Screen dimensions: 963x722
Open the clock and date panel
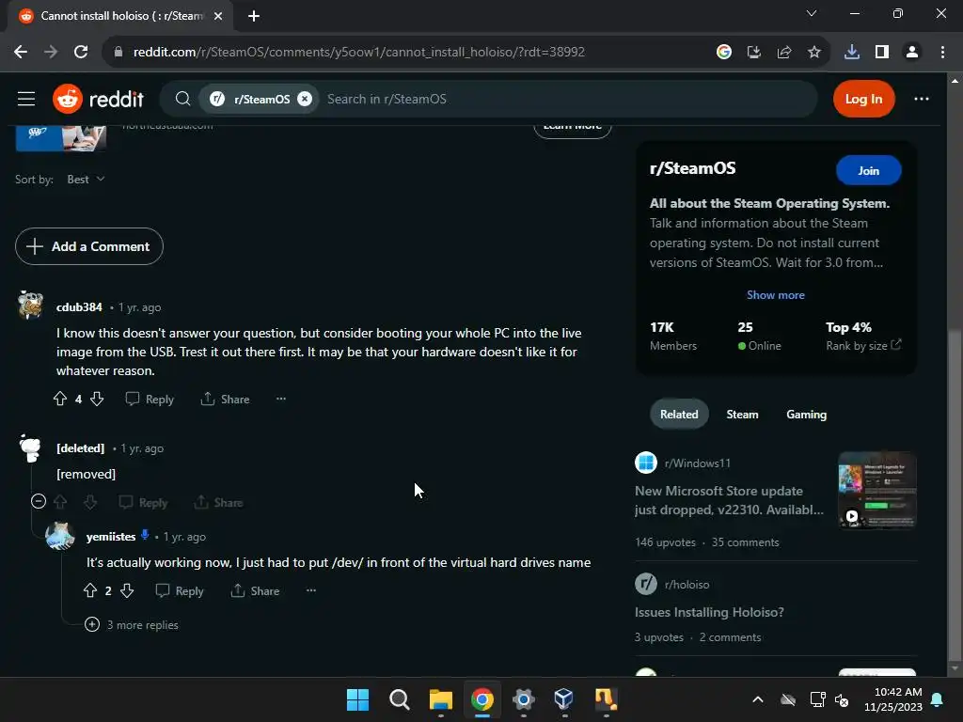(893, 699)
